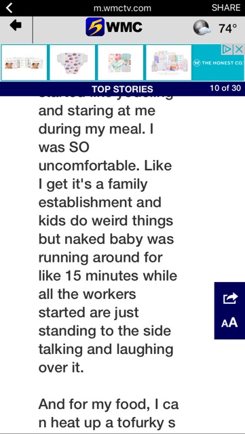Tap the white back chevron in the top bar
The image size is (245, 434).
click(x=9, y=7)
